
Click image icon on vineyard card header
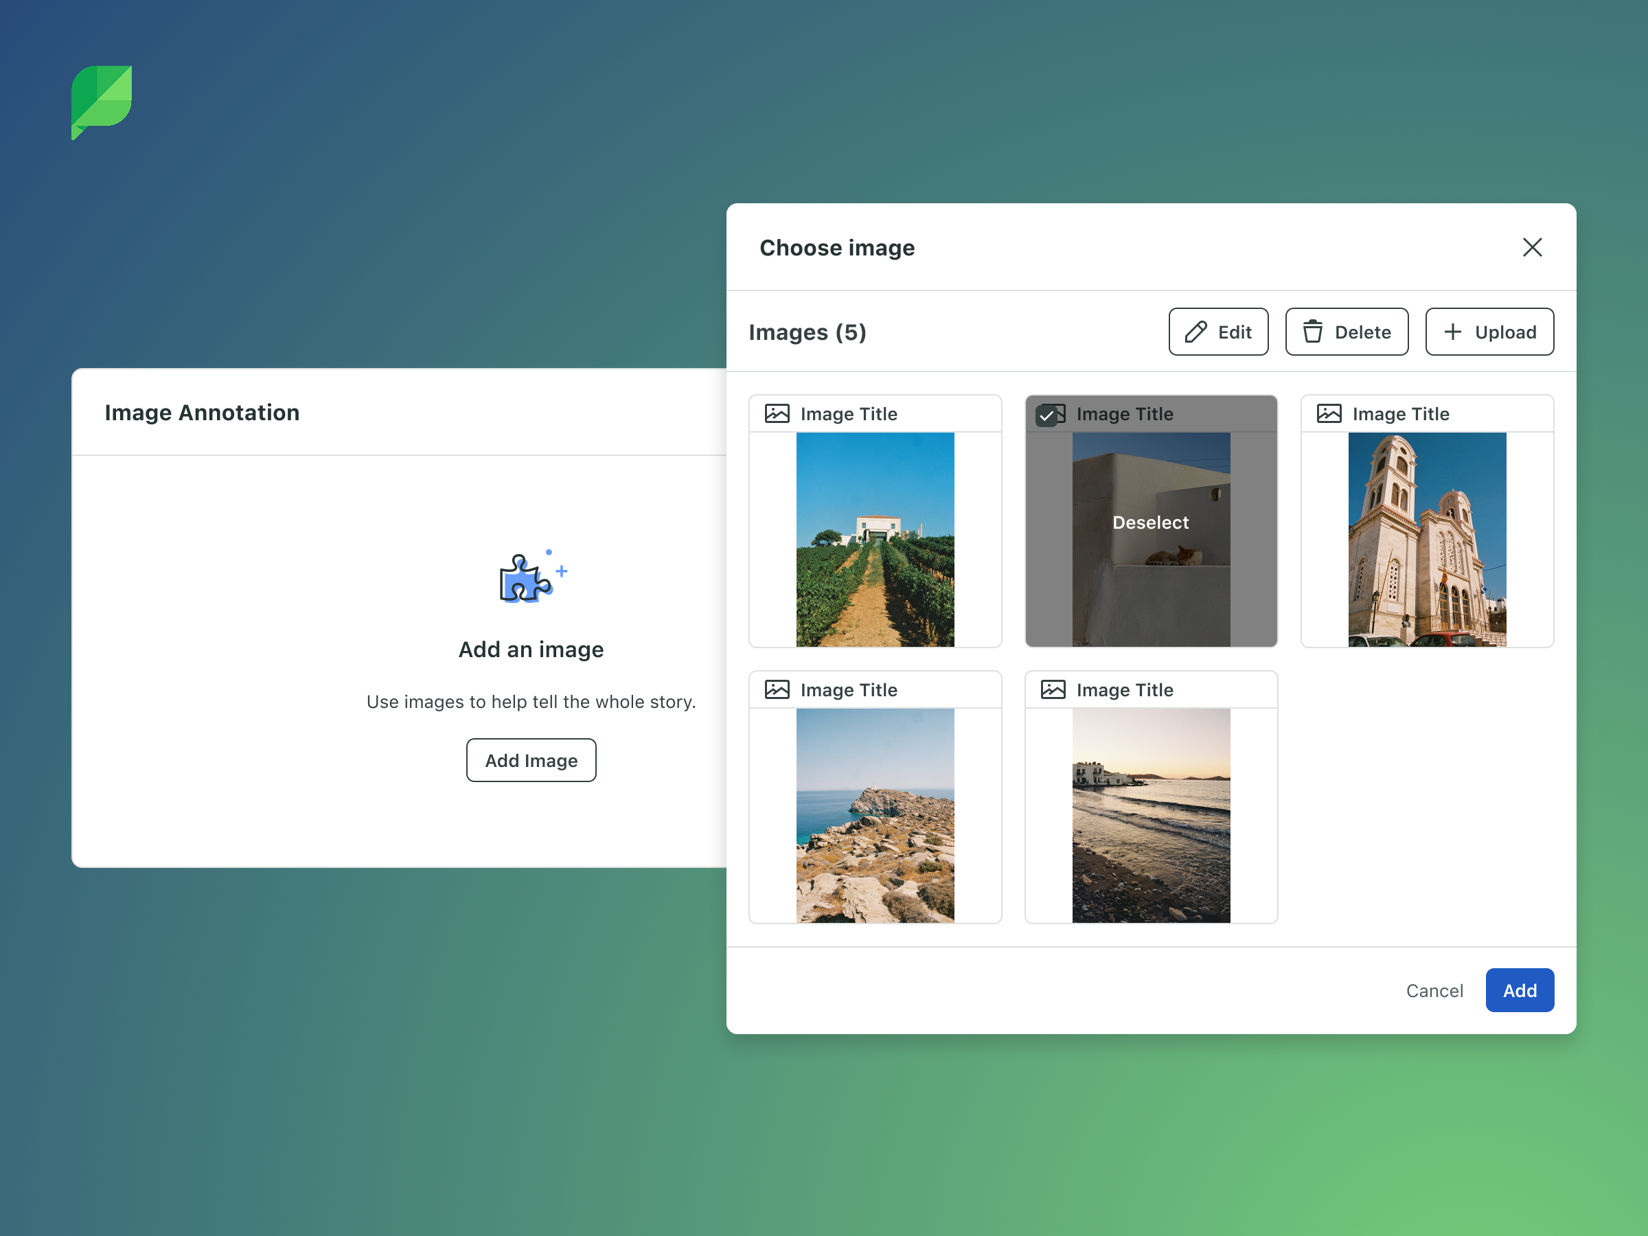tap(777, 413)
